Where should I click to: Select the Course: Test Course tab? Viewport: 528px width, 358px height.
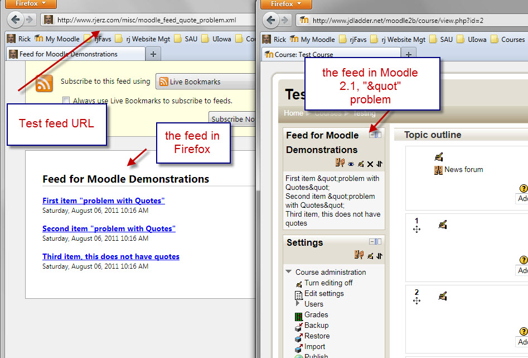(331, 54)
